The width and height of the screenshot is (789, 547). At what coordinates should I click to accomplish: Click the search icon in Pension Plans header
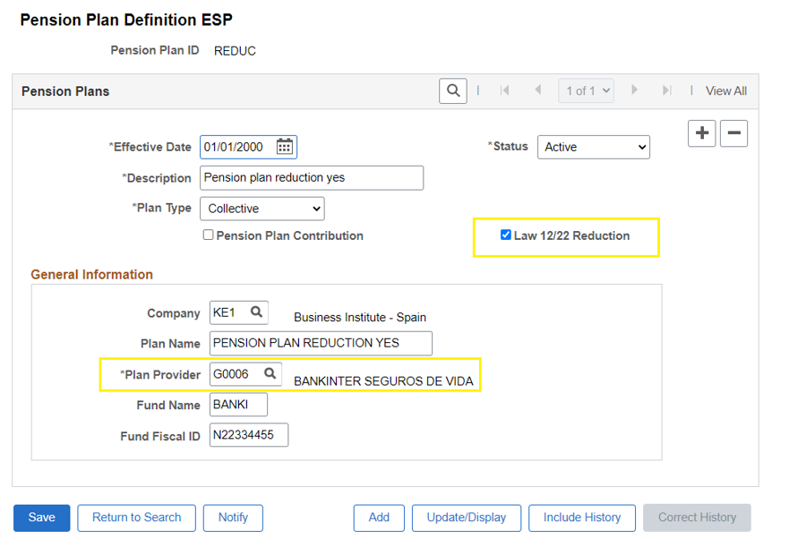(452, 90)
